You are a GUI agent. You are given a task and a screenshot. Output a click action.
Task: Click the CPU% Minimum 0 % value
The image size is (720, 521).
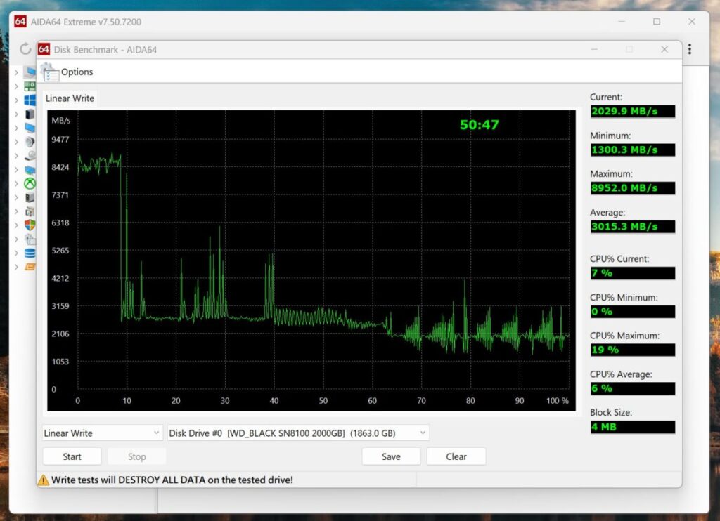(632, 312)
